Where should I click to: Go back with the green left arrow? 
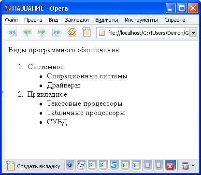pyautogui.click(x=27, y=32)
